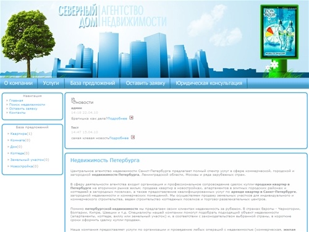Open the Bon Aqua billboard advertisement
The height and width of the screenshot is (232, 309).
tap(279, 32)
